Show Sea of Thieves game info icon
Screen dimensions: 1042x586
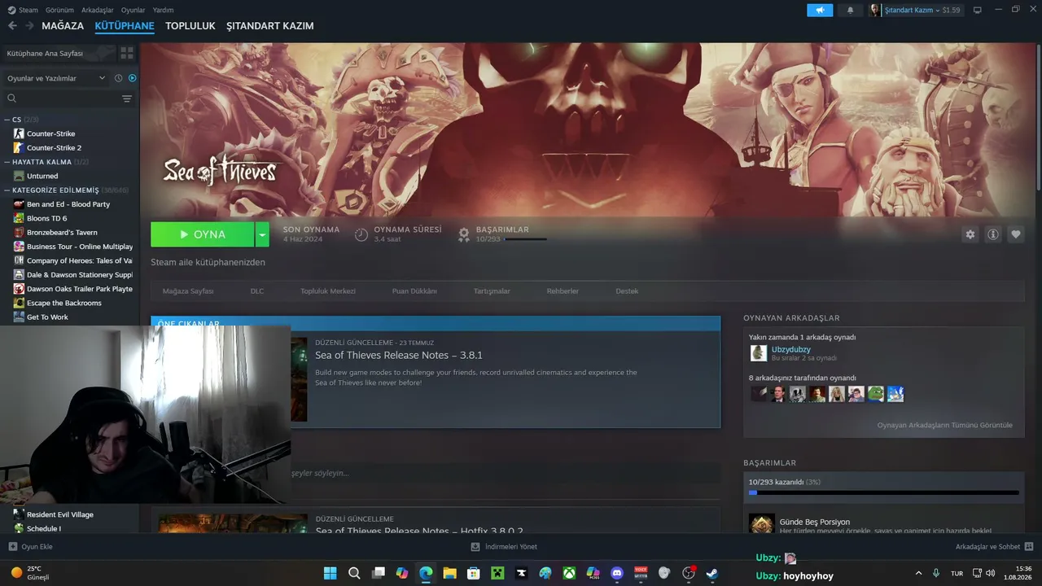(993, 234)
